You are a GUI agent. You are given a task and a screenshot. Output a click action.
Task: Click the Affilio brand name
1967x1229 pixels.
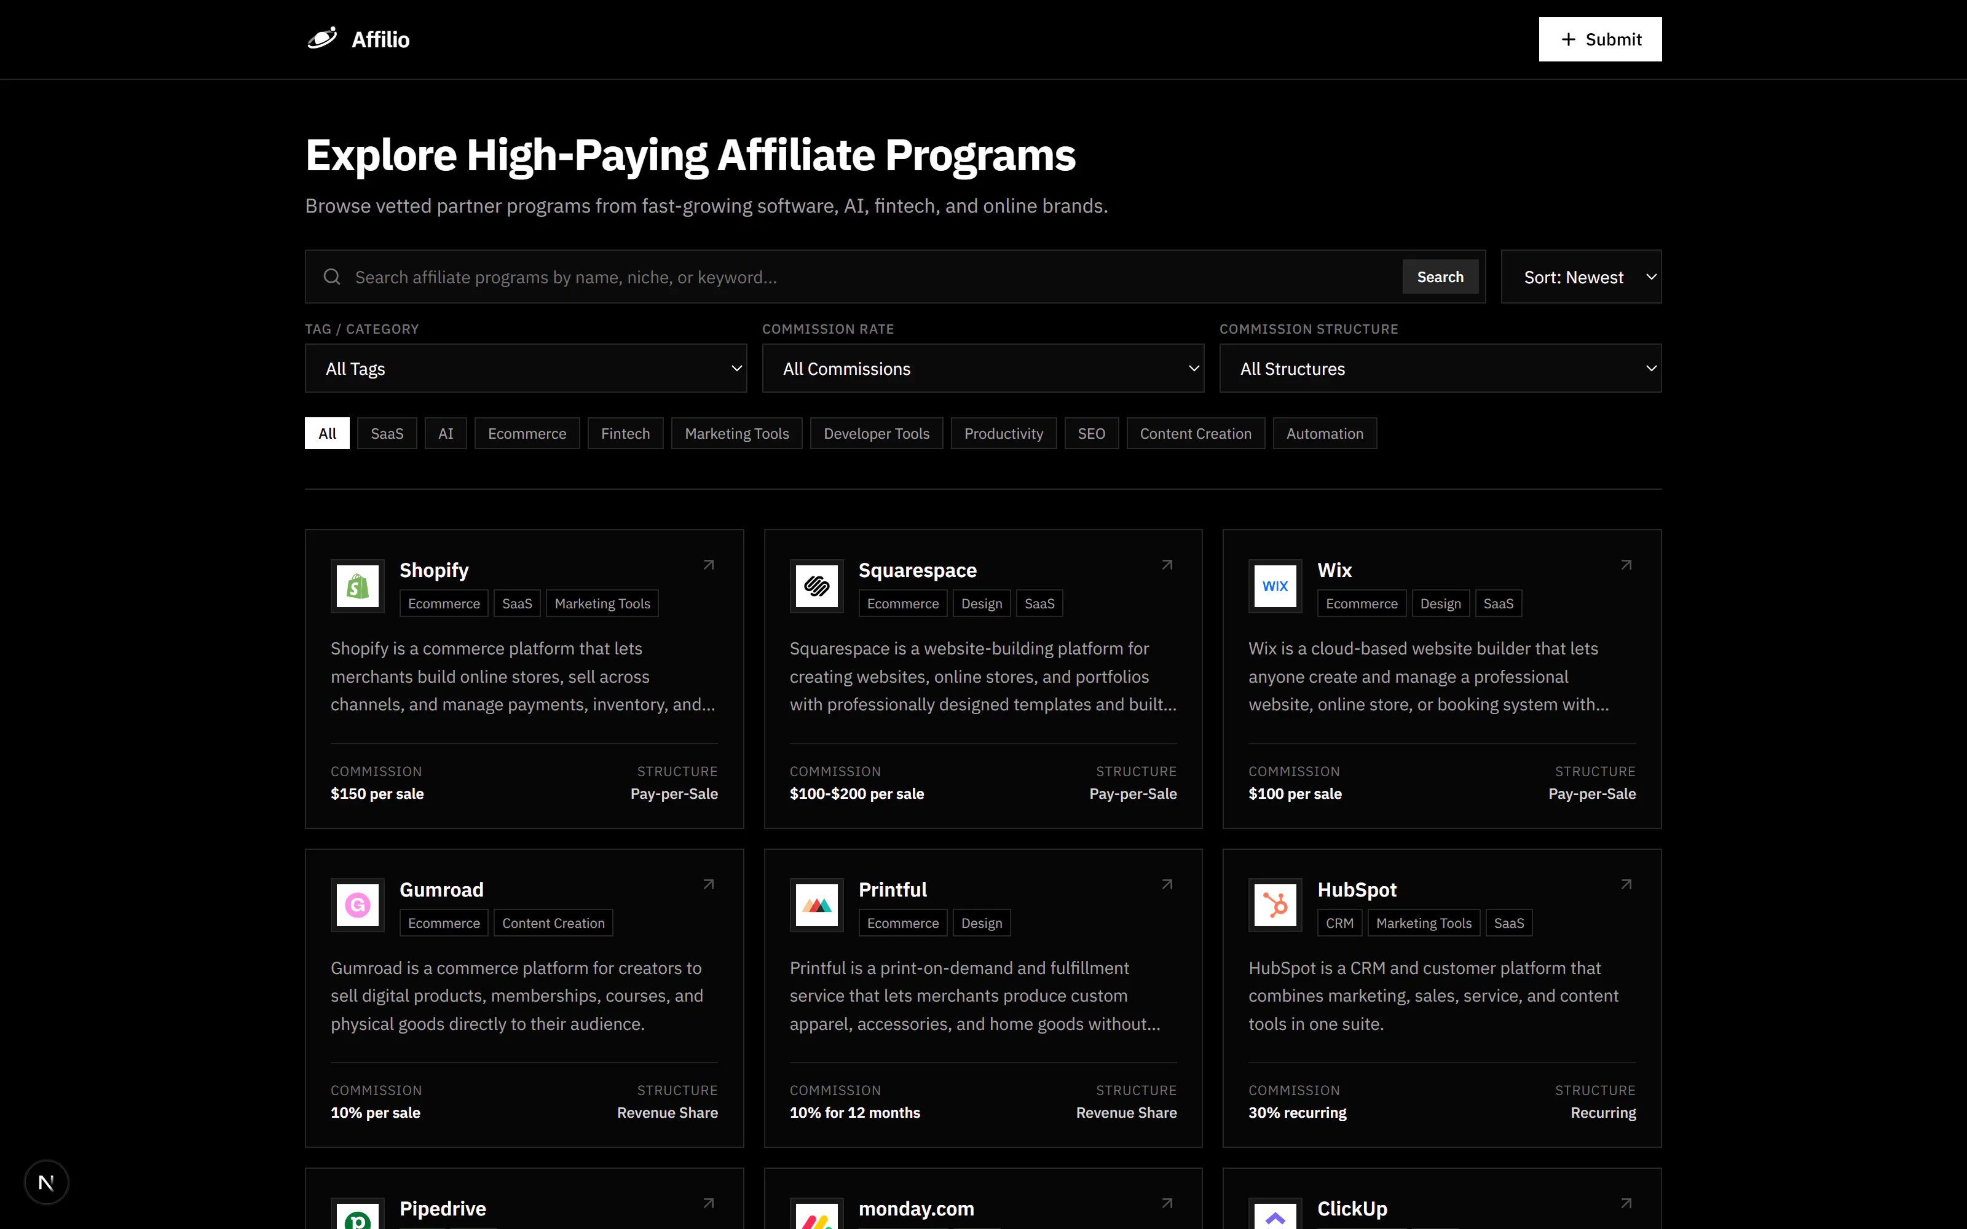click(380, 39)
